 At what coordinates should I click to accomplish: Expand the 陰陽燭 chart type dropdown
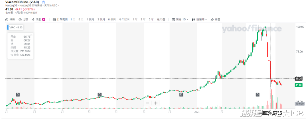tap(199, 19)
